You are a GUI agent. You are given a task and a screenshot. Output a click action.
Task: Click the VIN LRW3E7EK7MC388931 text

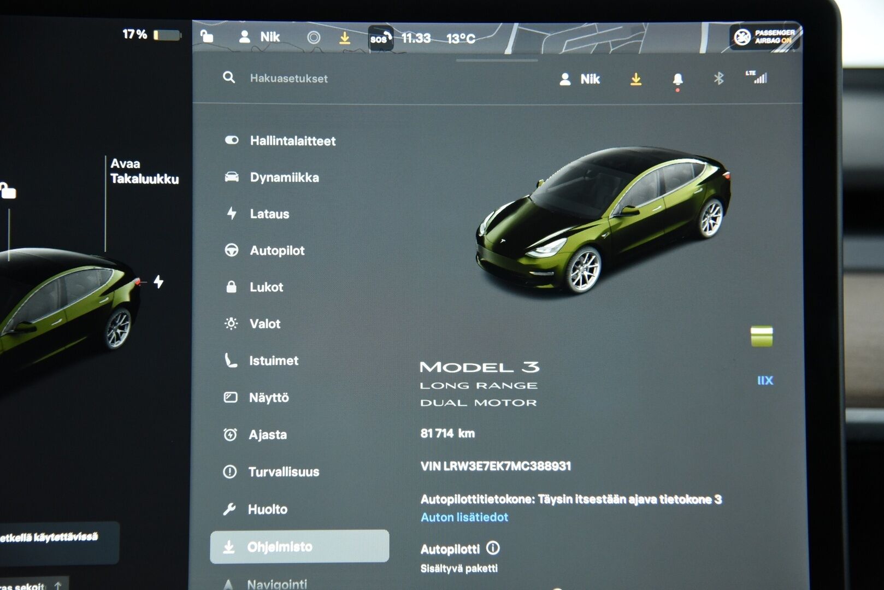496,466
